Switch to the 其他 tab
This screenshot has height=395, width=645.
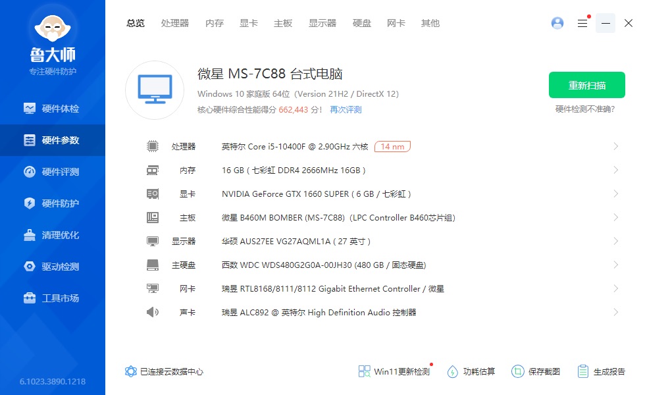(430, 24)
